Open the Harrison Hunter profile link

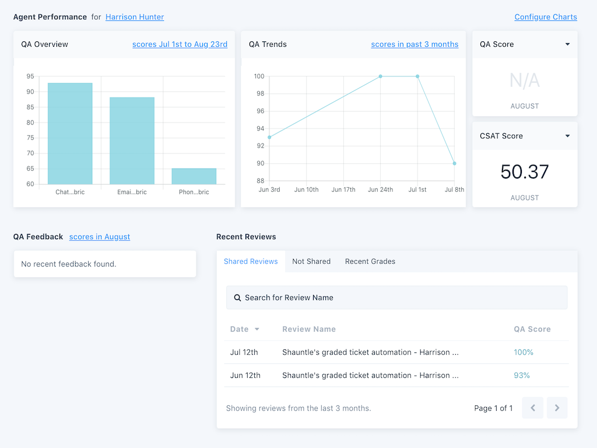(135, 17)
